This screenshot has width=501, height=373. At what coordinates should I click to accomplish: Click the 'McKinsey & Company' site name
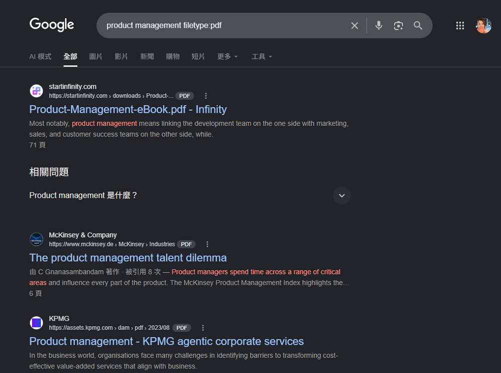coord(83,235)
